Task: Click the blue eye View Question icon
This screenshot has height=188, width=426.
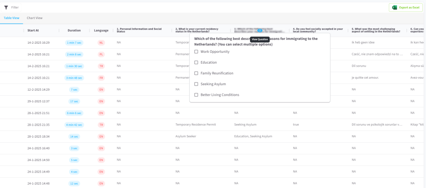Action: tap(260, 30)
